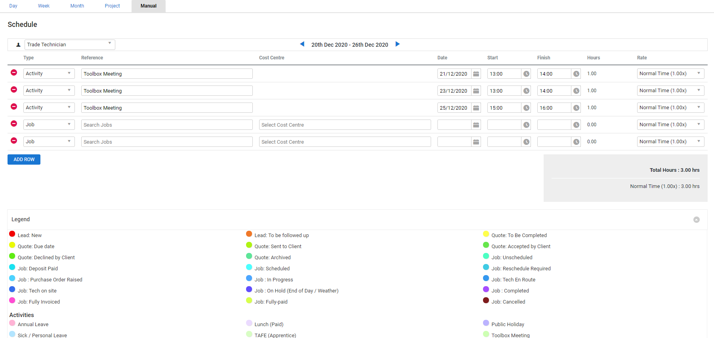Click Reference field of 21/12/2020 Toolbox Meeting
Screen dimensions: 714x338
pyautogui.click(x=167, y=74)
